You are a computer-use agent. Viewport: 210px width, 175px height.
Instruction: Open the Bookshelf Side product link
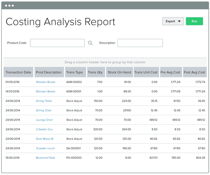point(46,158)
